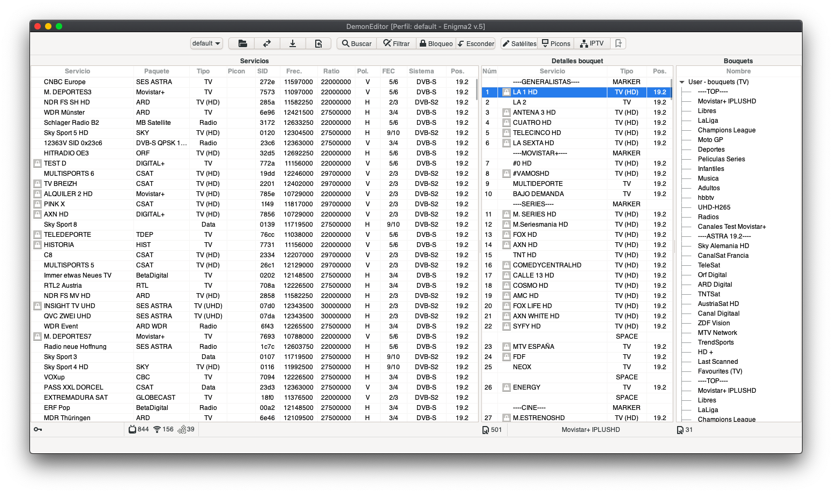Viewport: 832px width, 493px height.
Task: Select the Sky Alemania HD bouquet
Action: (x=723, y=246)
